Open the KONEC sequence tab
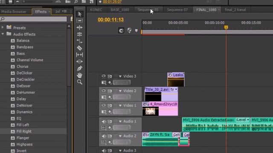Screen dimensions: 273x153 coord(96,10)
